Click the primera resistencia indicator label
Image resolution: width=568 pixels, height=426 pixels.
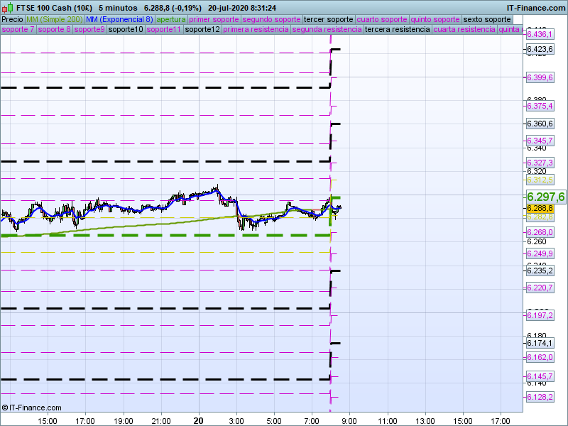pos(255,30)
